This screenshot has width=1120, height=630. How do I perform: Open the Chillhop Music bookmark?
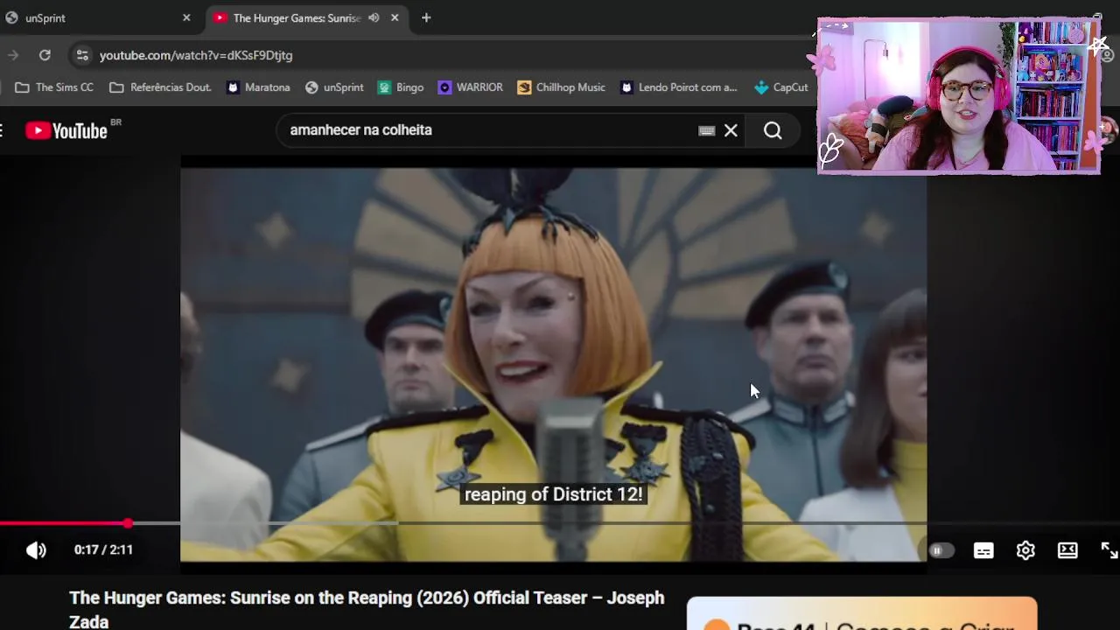click(561, 87)
